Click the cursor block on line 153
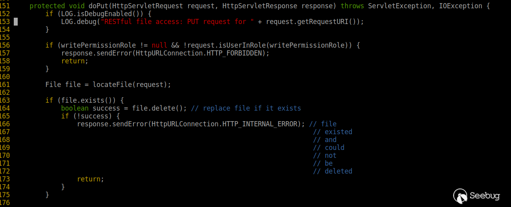Viewport: 511px width, 207px height. click(x=16, y=22)
